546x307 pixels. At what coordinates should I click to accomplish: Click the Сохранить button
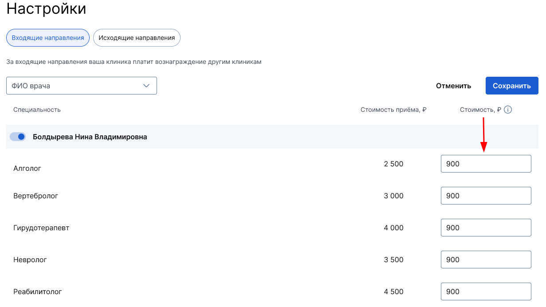[511, 86]
